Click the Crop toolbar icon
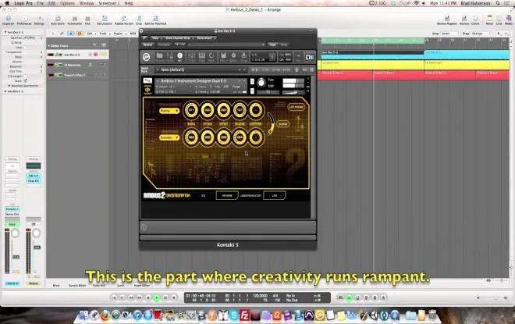Viewport: 515px width, 324px height. 139,20
